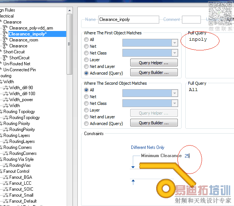Select Net and Layer for first object

(86, 66)
